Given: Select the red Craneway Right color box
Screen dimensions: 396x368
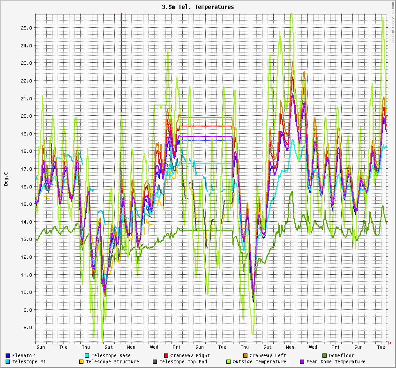Looking at the screenshot, I should click(x=166, y=356).
